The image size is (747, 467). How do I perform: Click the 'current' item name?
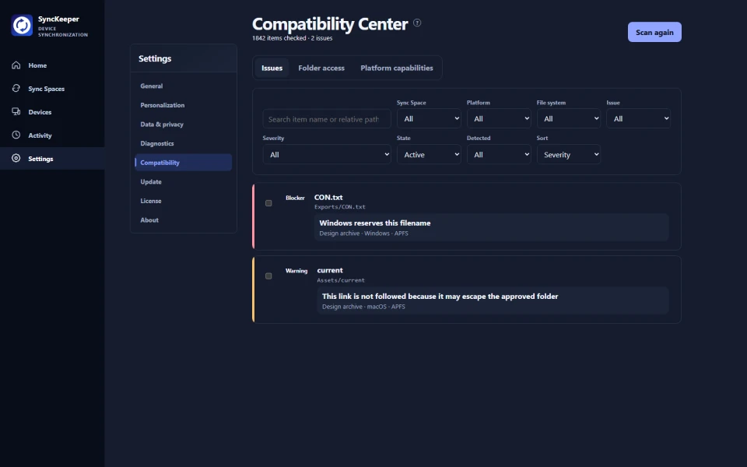click(330, 270)
